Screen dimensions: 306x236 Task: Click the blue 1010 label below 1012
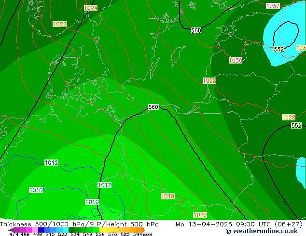click(92, 202)
